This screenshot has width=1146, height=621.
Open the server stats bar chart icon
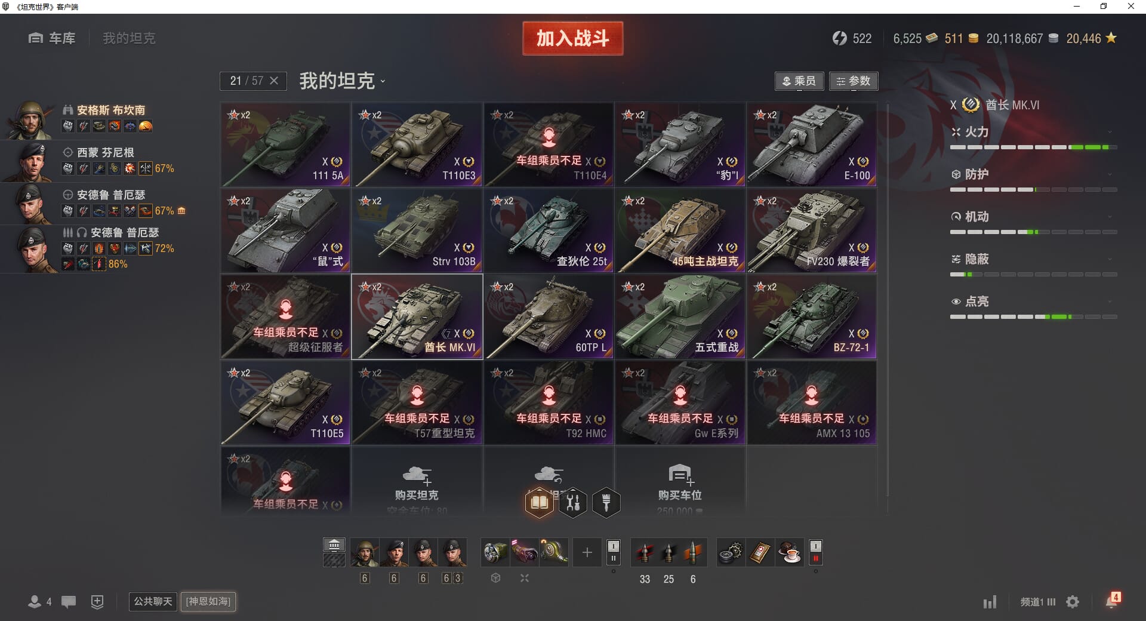pos(990,602)
